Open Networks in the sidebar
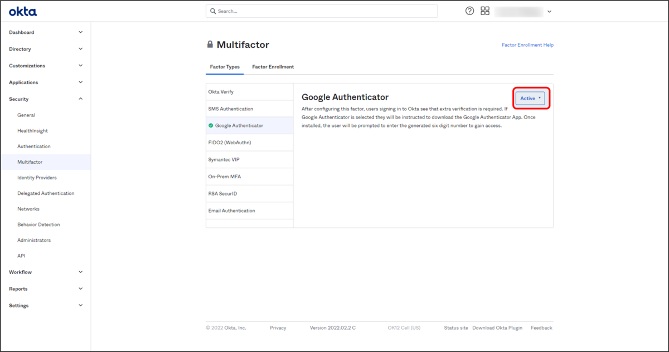Image resolution: width=669 pixels, height=352 pixels. [28, 209]
